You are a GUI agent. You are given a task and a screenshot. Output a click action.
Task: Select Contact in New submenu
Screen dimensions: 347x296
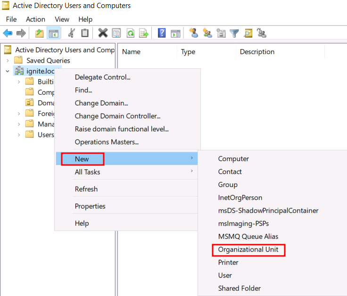(230, 172)
